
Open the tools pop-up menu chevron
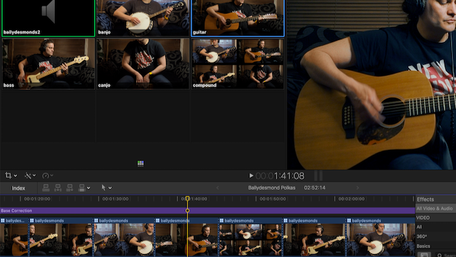coord(110,188)
